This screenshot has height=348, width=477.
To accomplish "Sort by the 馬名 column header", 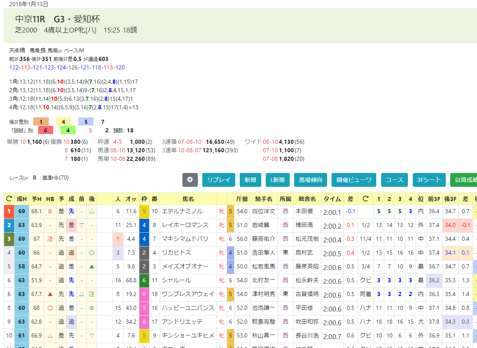I will click(x=188, y=199).
